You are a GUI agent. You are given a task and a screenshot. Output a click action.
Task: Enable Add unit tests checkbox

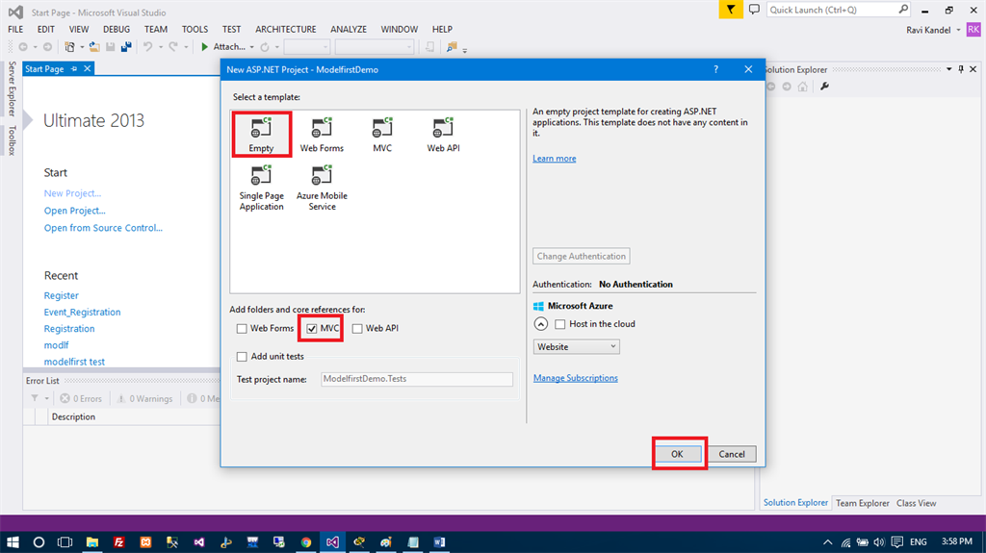point(242,356)
